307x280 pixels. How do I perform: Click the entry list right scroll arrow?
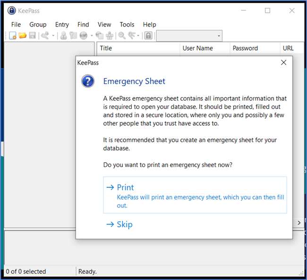[x=299, y=223]
